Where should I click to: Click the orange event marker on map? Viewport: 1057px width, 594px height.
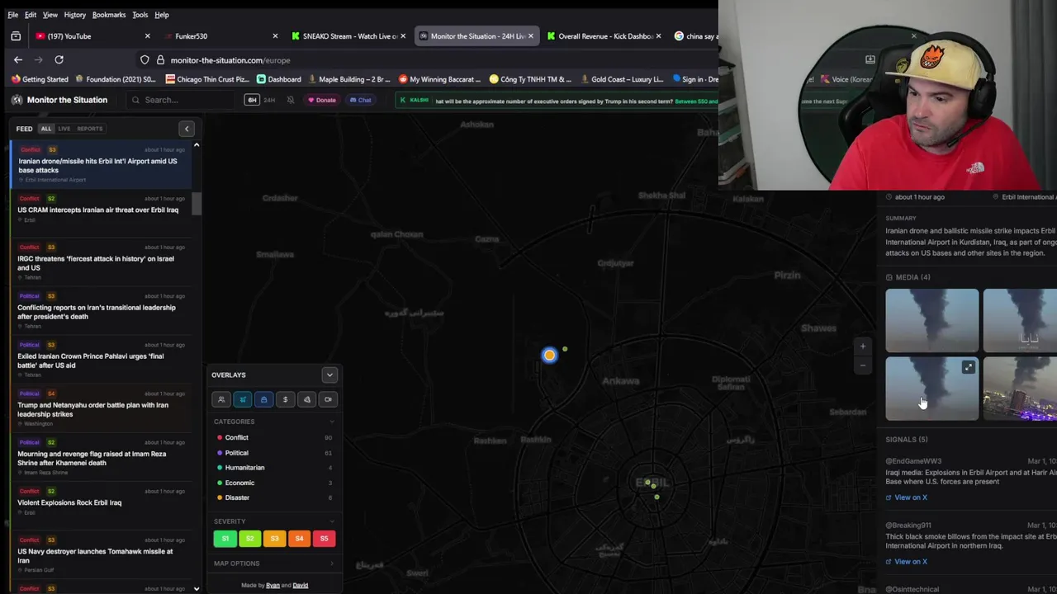(x=550, y=355)
